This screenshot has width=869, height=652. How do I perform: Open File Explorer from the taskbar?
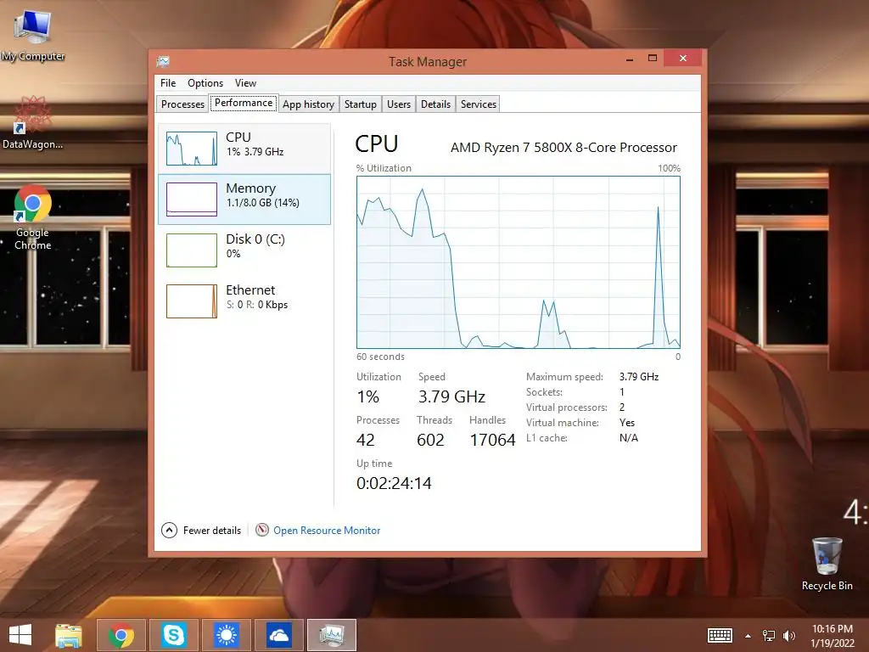(x=68, y=635)
